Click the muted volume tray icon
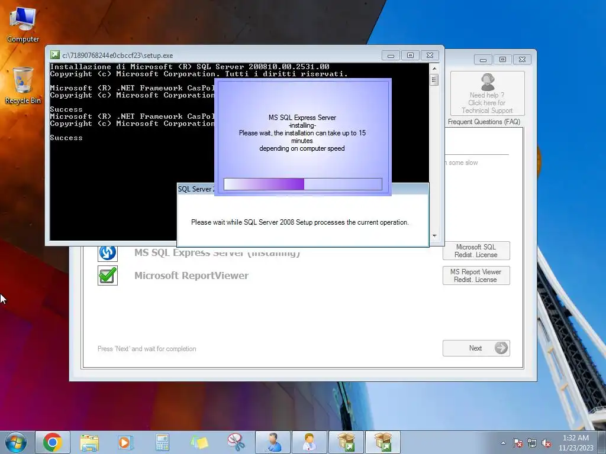This screenshot has width=606, height=454. [x=546, y=443]
